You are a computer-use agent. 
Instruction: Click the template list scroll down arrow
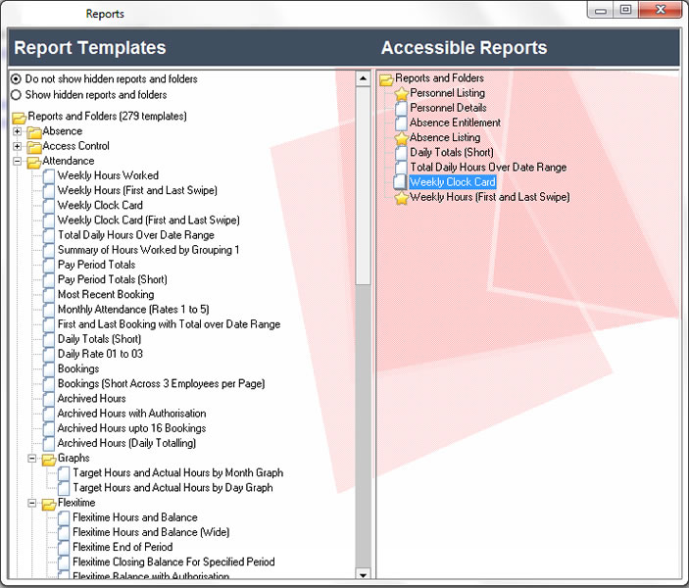point(363,573)
